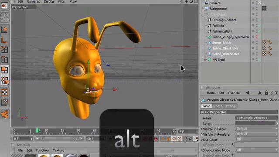Expand the HN_Kopf object hierarchy

click(x=205, y=59)
